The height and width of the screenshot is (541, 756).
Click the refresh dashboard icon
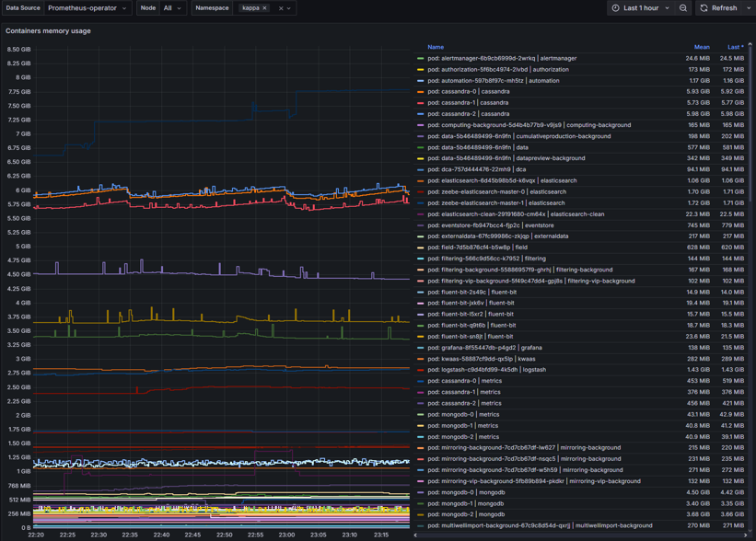[x=704, y=8]
